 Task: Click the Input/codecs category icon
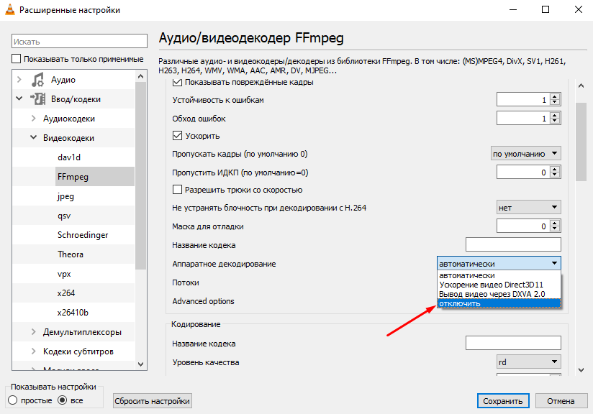37,99
